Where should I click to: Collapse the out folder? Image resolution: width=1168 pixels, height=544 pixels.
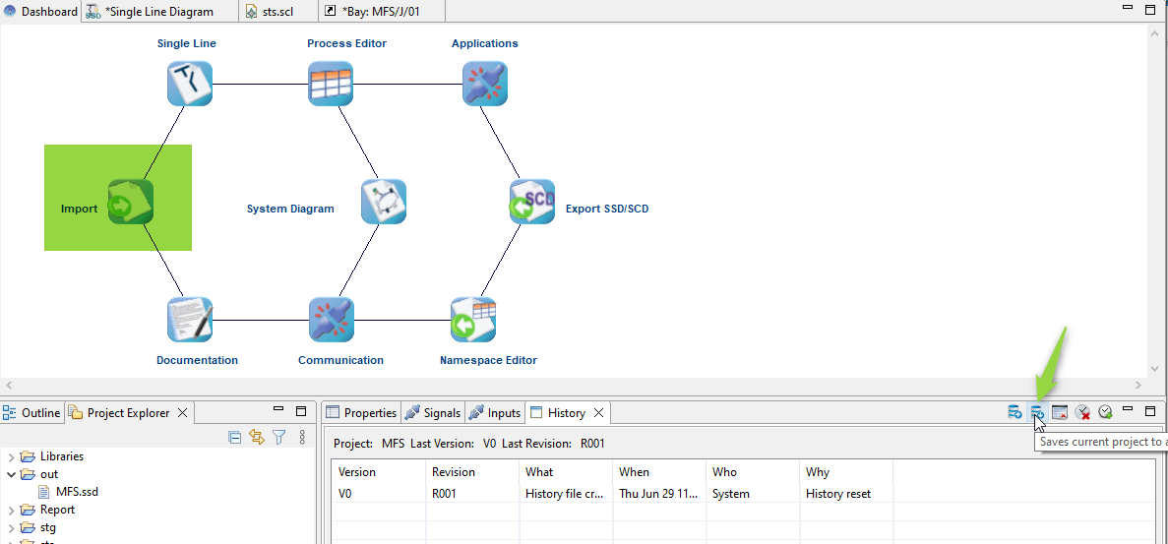[x=12, y=474]
